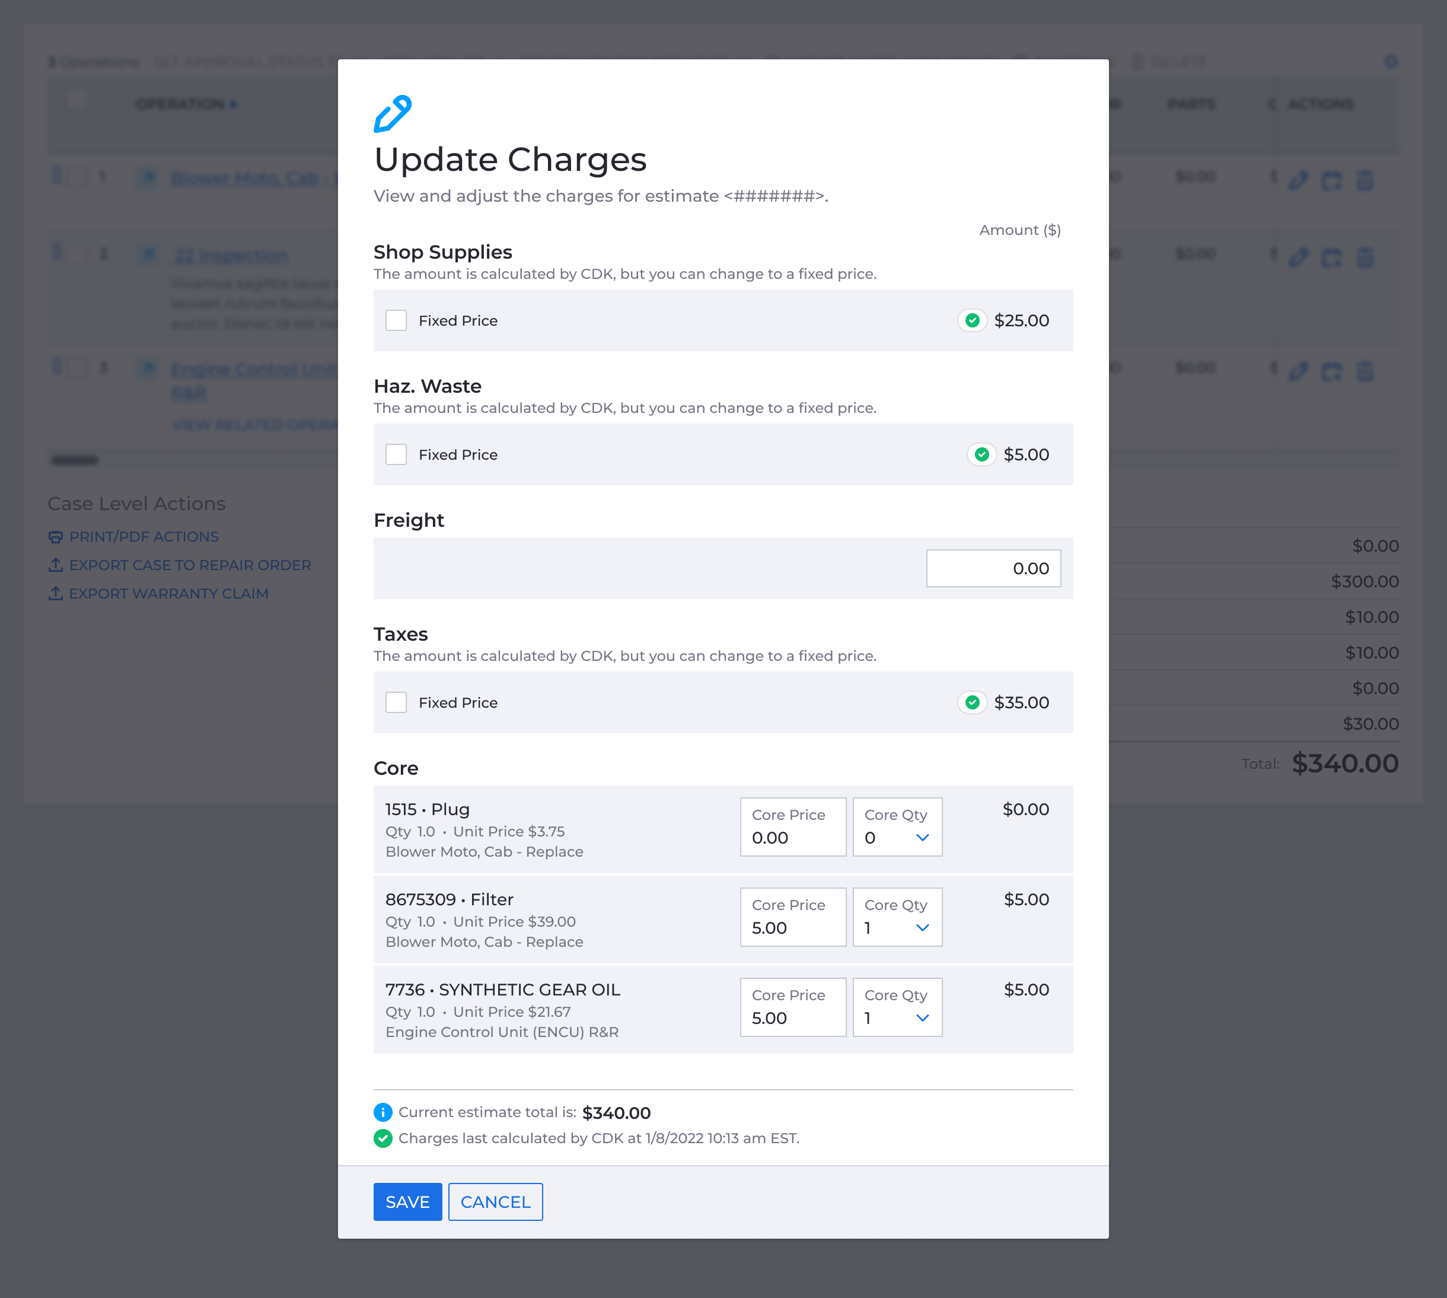Click the blue info icon by estimate total

click(383, 1112)
